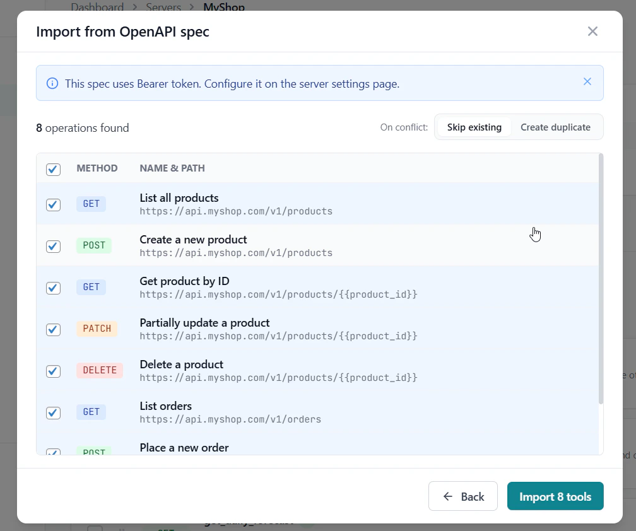
Task: Select the List all products name
Action: [179, 198]
